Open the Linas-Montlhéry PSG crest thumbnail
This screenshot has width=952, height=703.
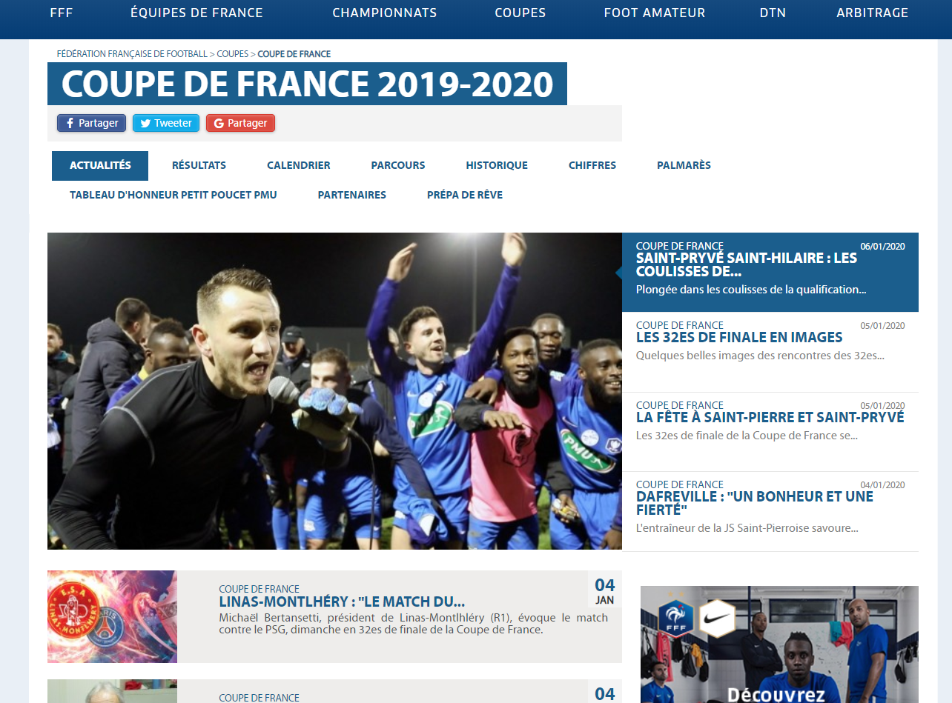(x=112, y=616)
